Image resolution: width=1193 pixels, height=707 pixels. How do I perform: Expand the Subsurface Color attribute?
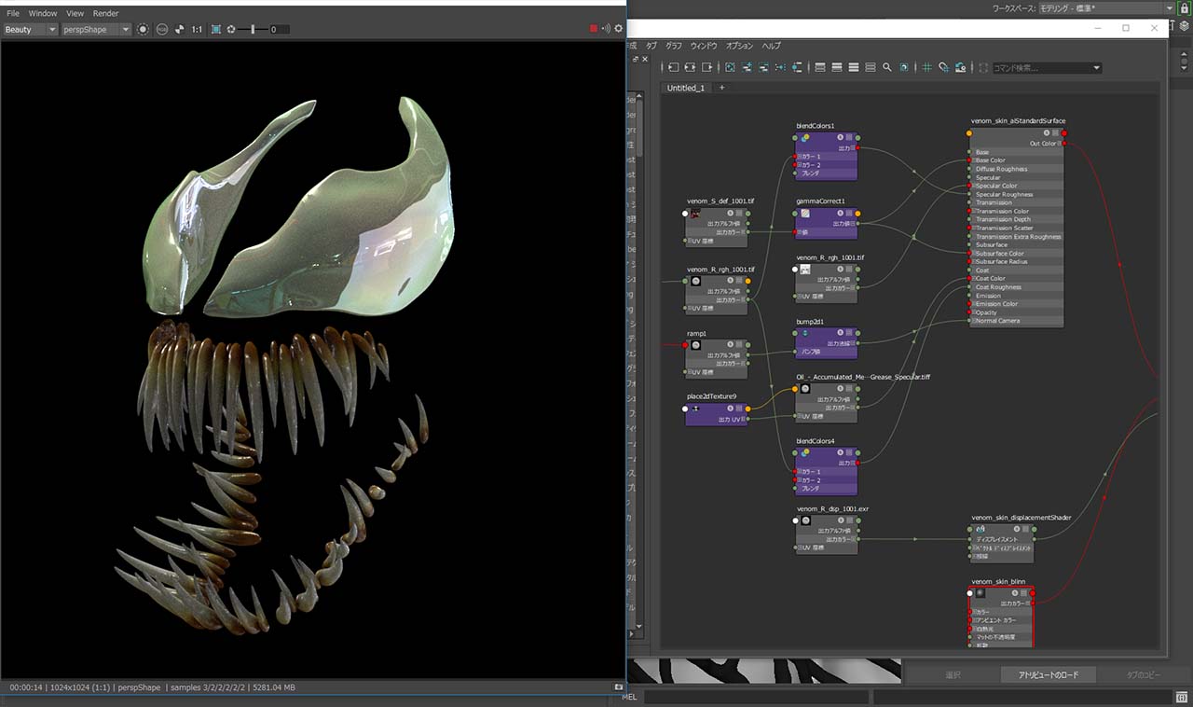point(972,254)
